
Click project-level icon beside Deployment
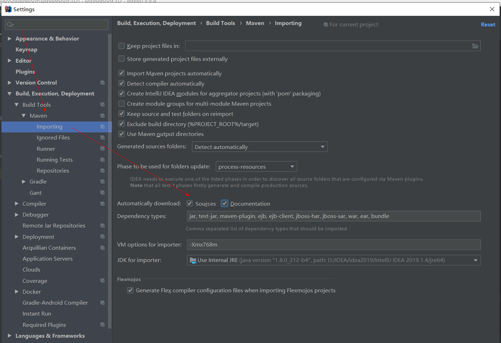point(102,237)
